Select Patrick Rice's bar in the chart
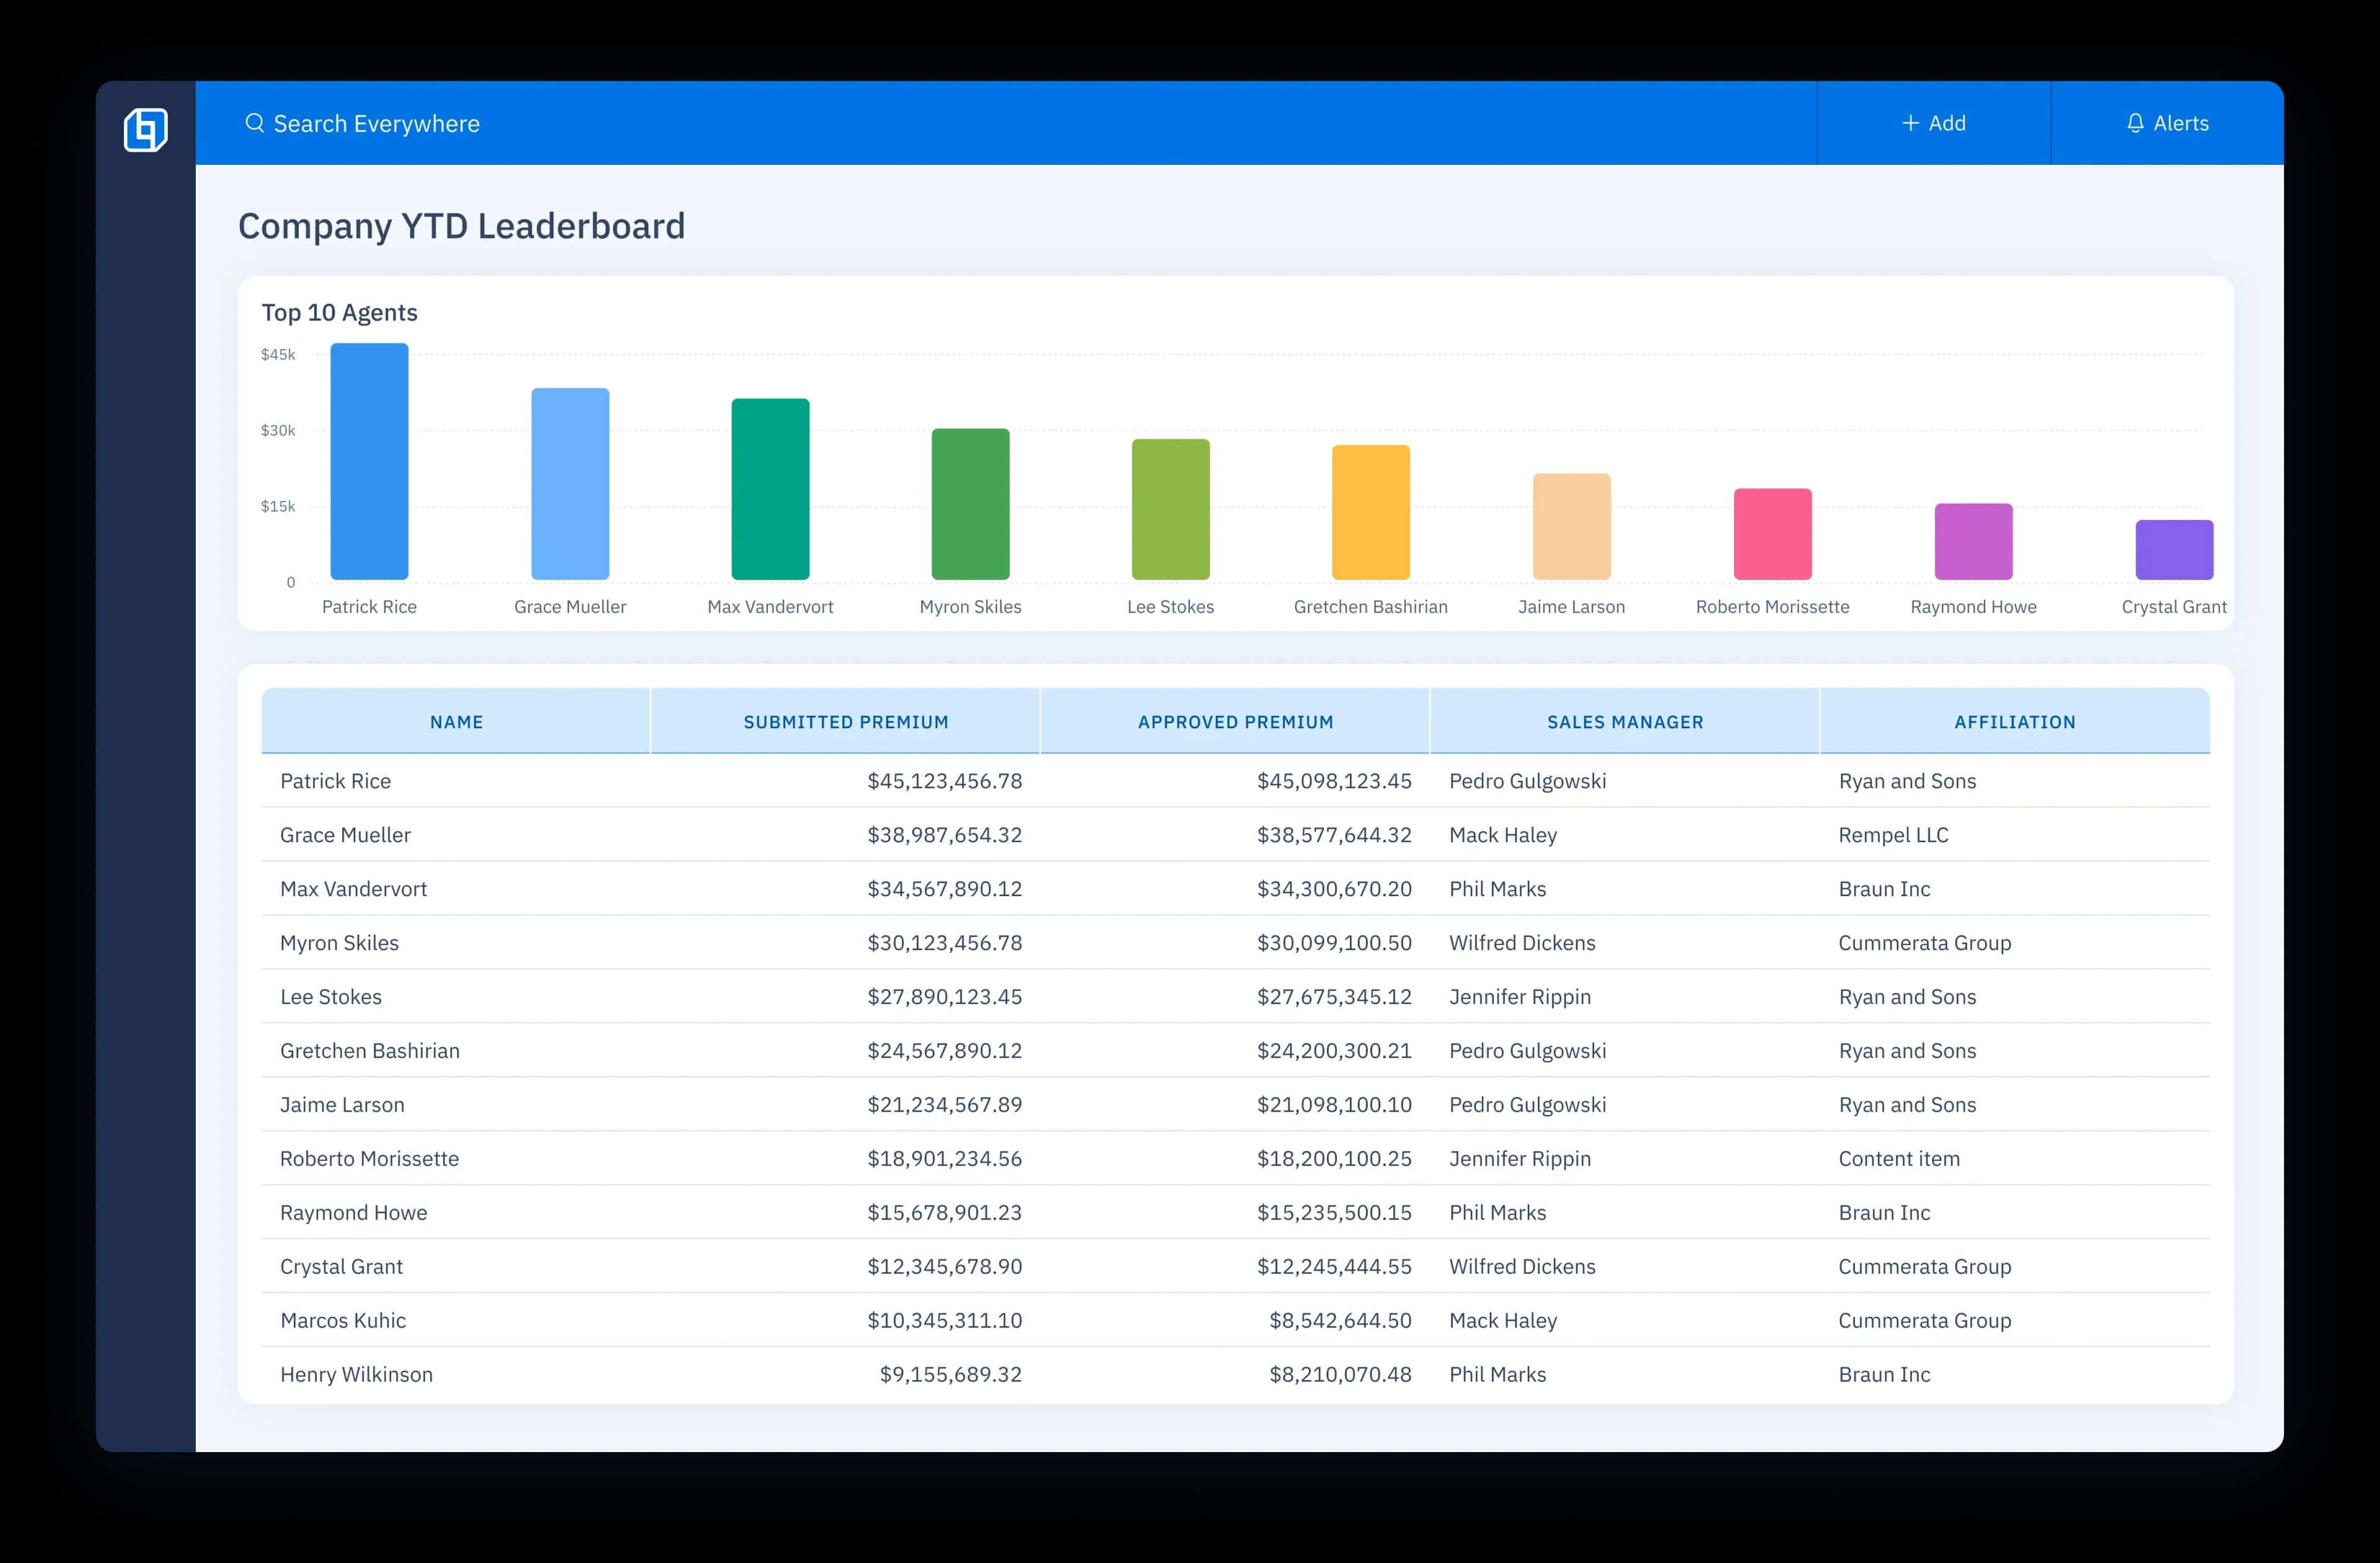 coord(368,462)
